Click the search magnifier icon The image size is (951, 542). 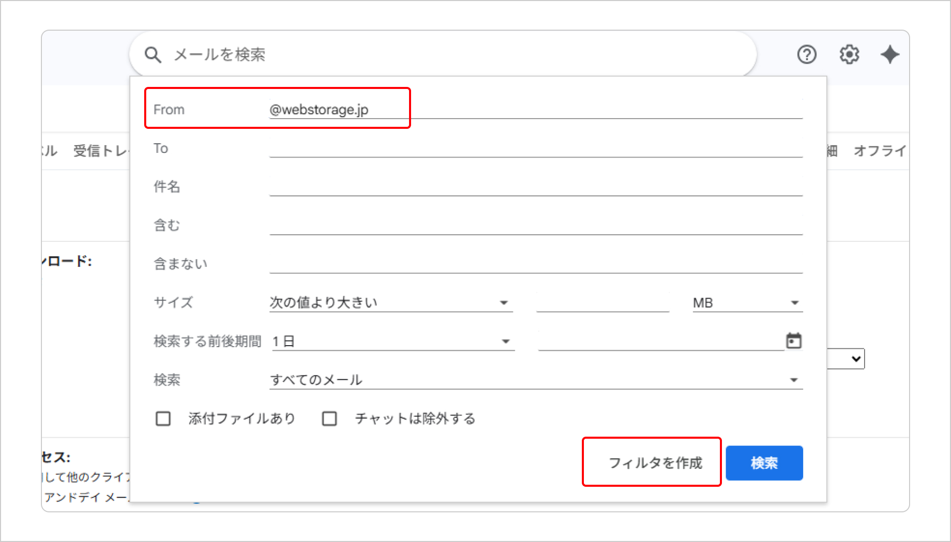pyautogui.click(x=153, y=55)
